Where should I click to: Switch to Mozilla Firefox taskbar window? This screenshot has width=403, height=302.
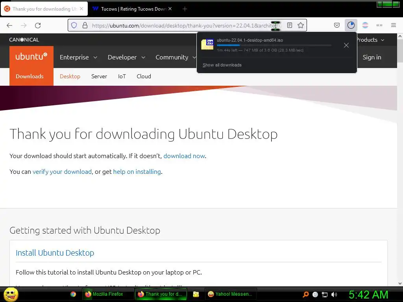click(x=108, y=294)
